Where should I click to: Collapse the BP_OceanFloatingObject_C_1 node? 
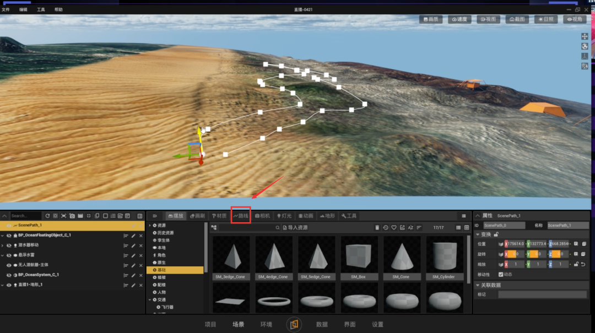pyautogui.click(x=3, y=236)
